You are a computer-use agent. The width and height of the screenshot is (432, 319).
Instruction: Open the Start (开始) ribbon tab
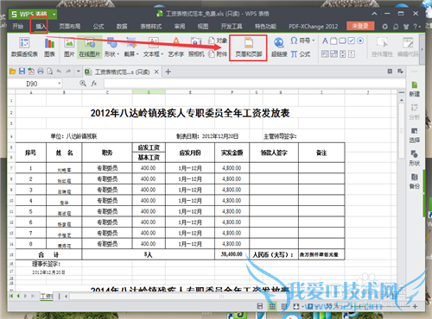[x=17, y=27]
